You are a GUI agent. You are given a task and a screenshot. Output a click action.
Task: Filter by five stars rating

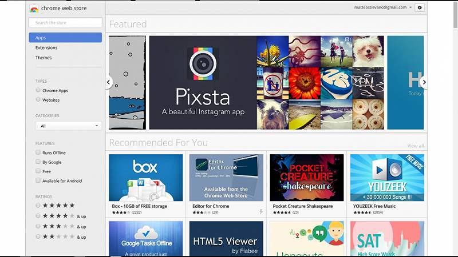coord(38,206)
